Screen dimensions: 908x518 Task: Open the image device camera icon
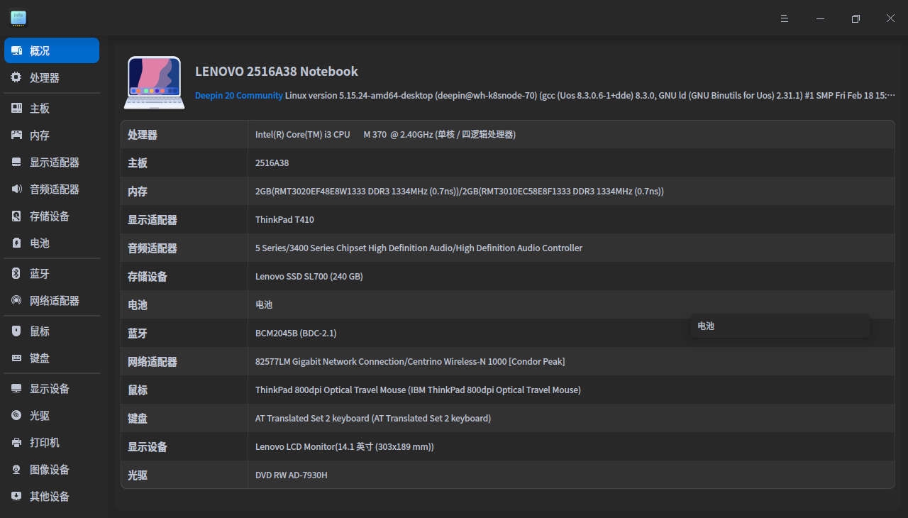(x=16, y=470)
